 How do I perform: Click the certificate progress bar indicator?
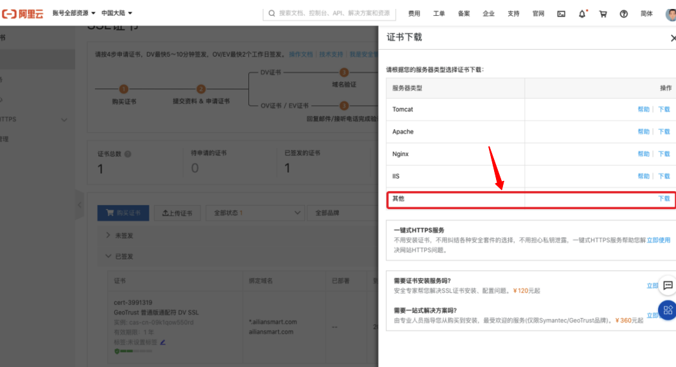[133, 351]
